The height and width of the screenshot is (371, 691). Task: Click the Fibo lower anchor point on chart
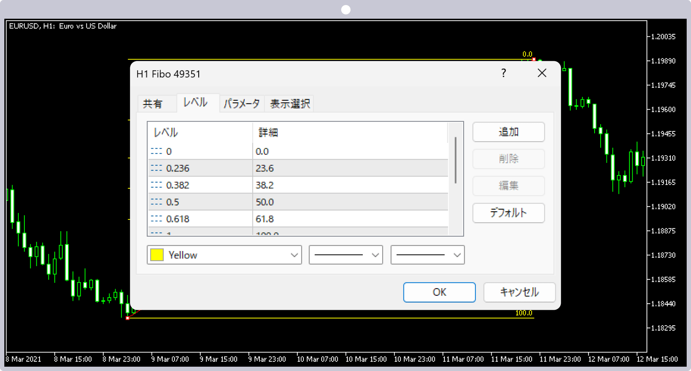[127, 318]
